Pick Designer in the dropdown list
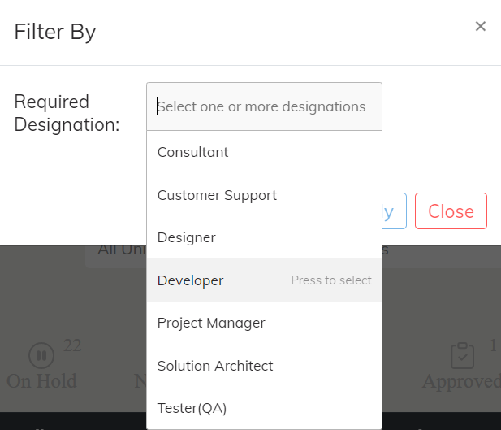Viewport: 501px width, 430px height. coord(264,237)
